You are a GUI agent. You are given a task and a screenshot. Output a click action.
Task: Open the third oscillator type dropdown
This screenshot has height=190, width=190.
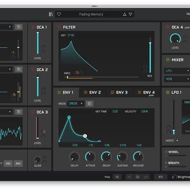6,112
